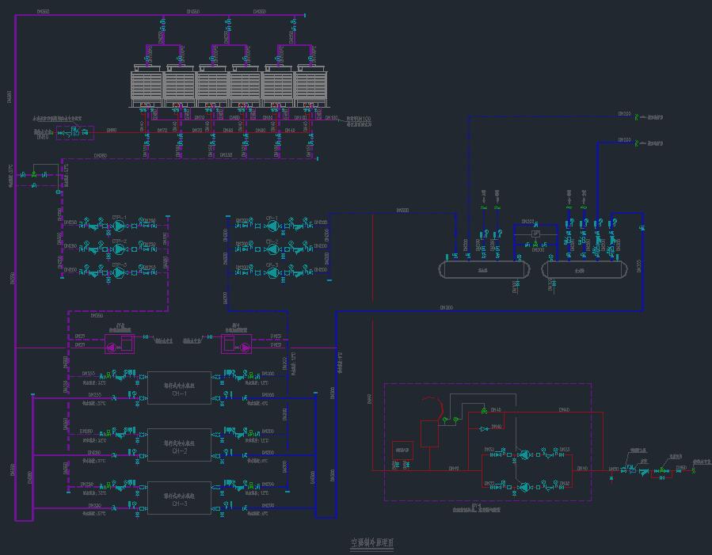The height and width of the screenshot is (555, 712).
Task: Click the magenta water treatment unit left of CH-1
Action: click(x=120, y=344)
